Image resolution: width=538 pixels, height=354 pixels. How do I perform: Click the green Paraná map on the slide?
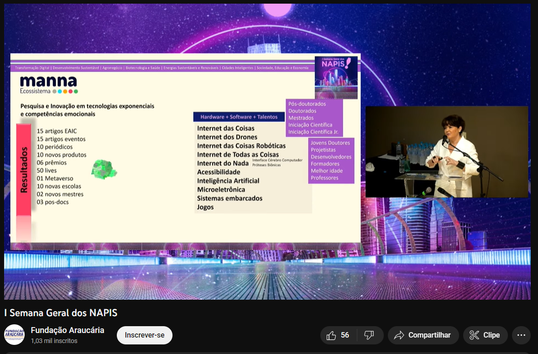coord(104,169)
